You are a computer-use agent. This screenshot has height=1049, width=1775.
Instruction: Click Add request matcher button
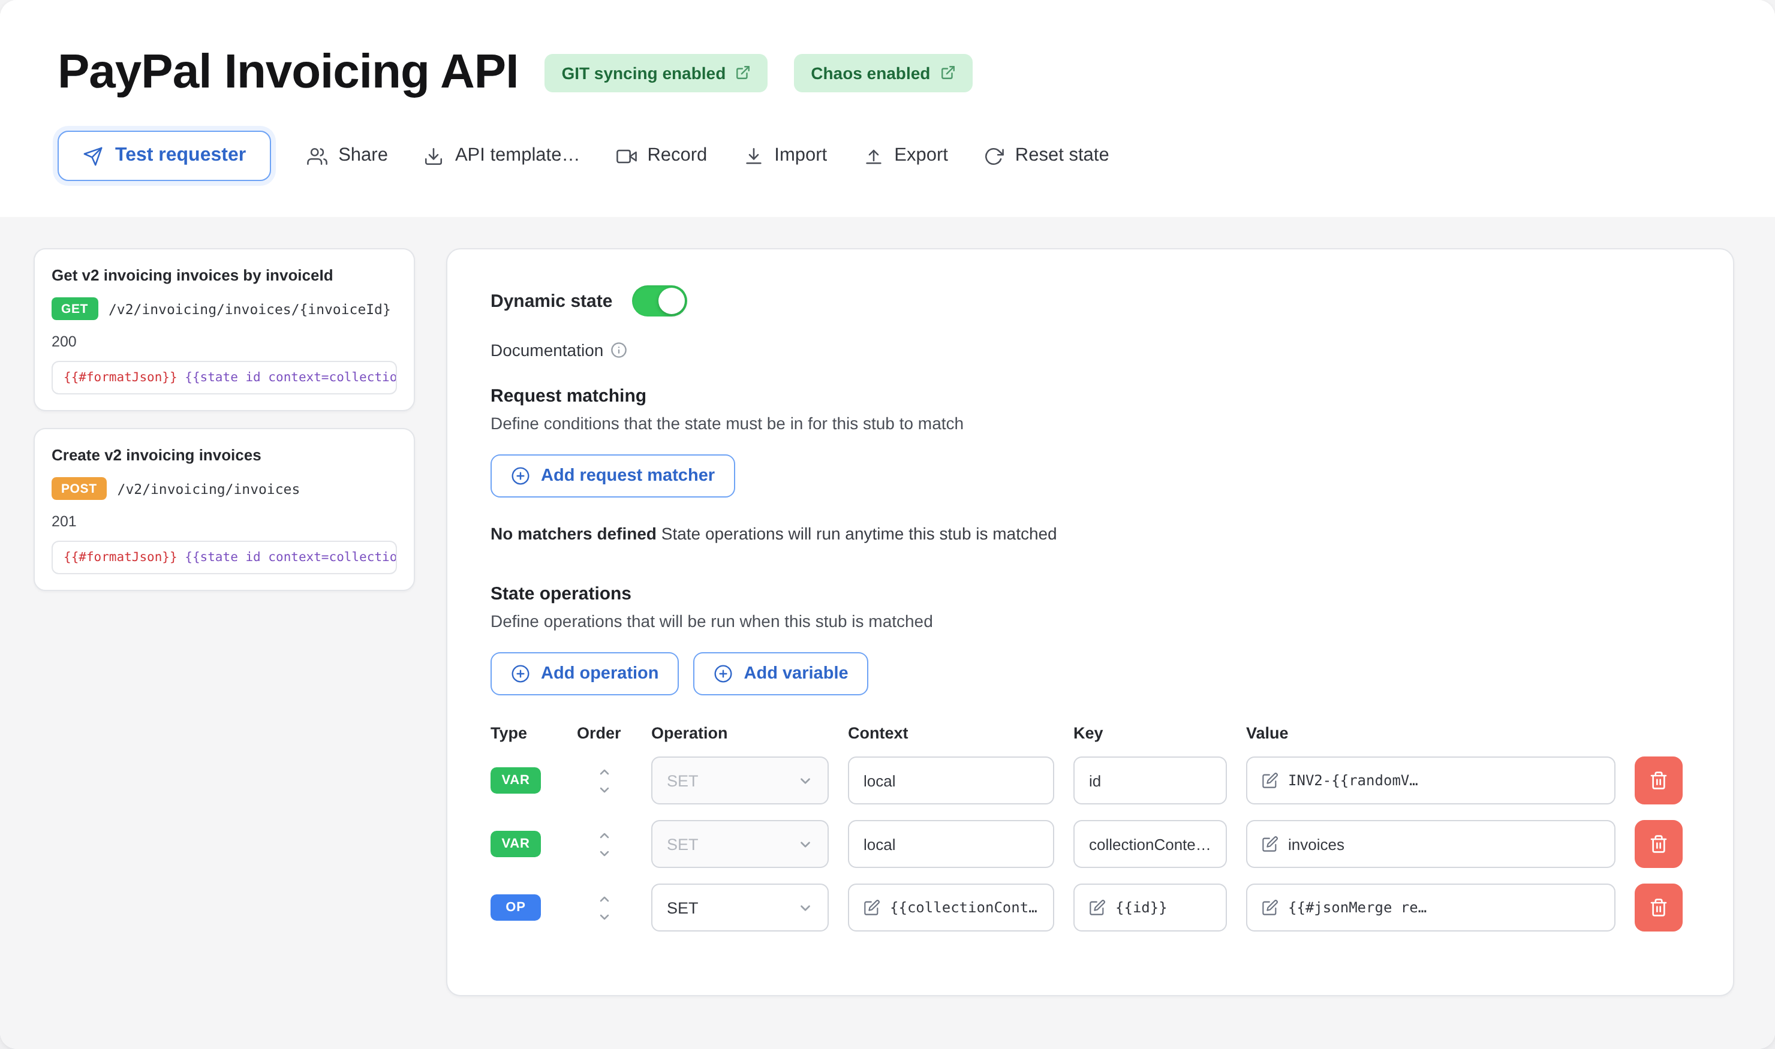(x=612, y=476)
